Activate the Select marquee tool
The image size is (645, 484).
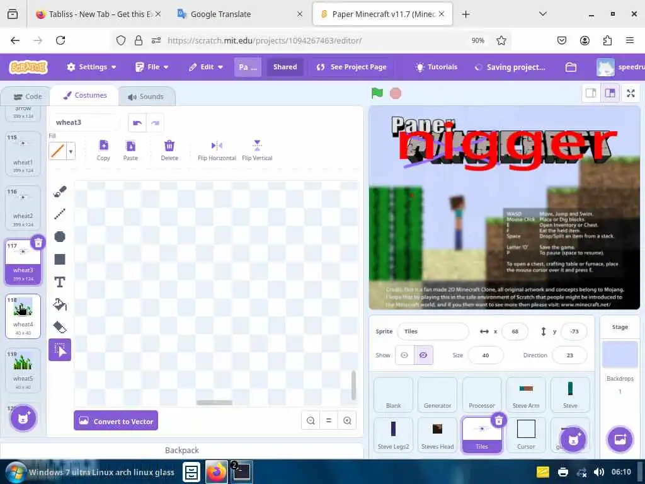(x=60, y=350)
